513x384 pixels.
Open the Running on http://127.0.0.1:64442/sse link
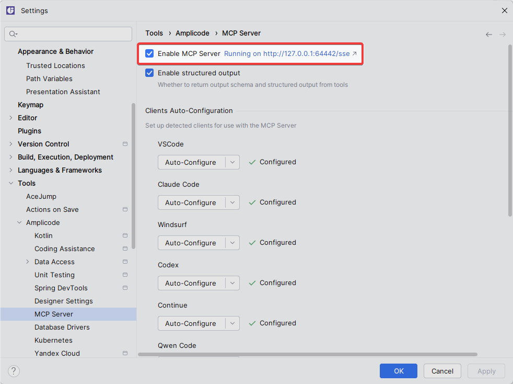click(x=287, y=53)
